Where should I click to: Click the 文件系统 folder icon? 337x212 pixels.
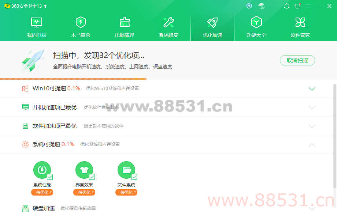[x=126, y=170]
